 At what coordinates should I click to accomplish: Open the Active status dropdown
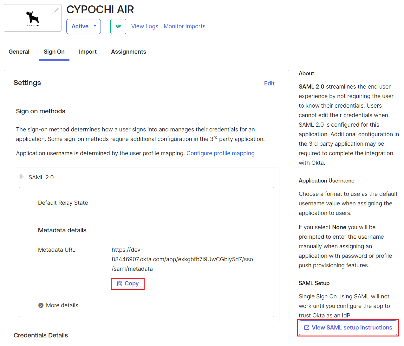click(83, 26)
